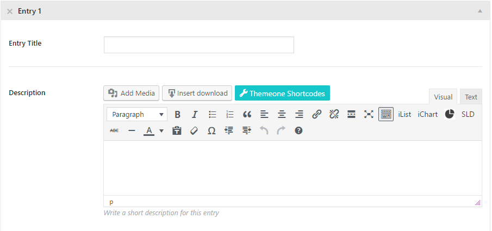Toggle the toolbar kitchen sink button
The image size is (492, 231).
(386, 114)
